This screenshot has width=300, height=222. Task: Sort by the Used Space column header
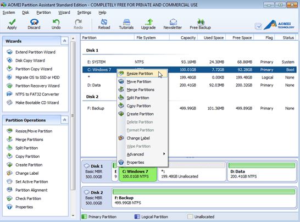(x=212, y=38)
